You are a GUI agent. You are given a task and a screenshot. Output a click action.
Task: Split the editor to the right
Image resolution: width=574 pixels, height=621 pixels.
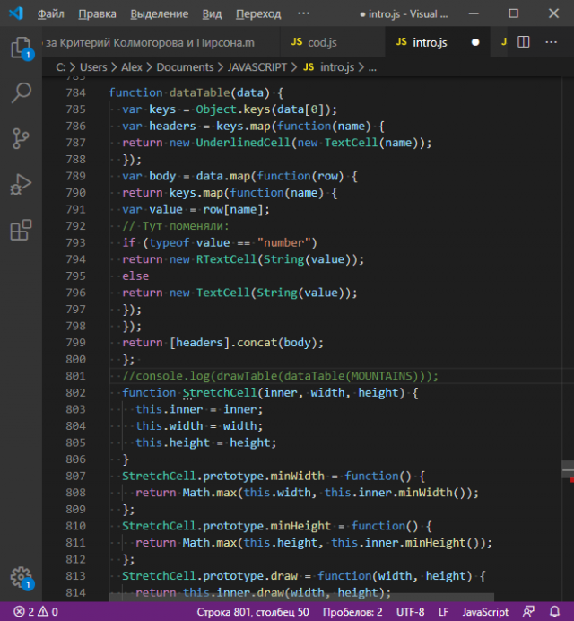tap(524, 42)
